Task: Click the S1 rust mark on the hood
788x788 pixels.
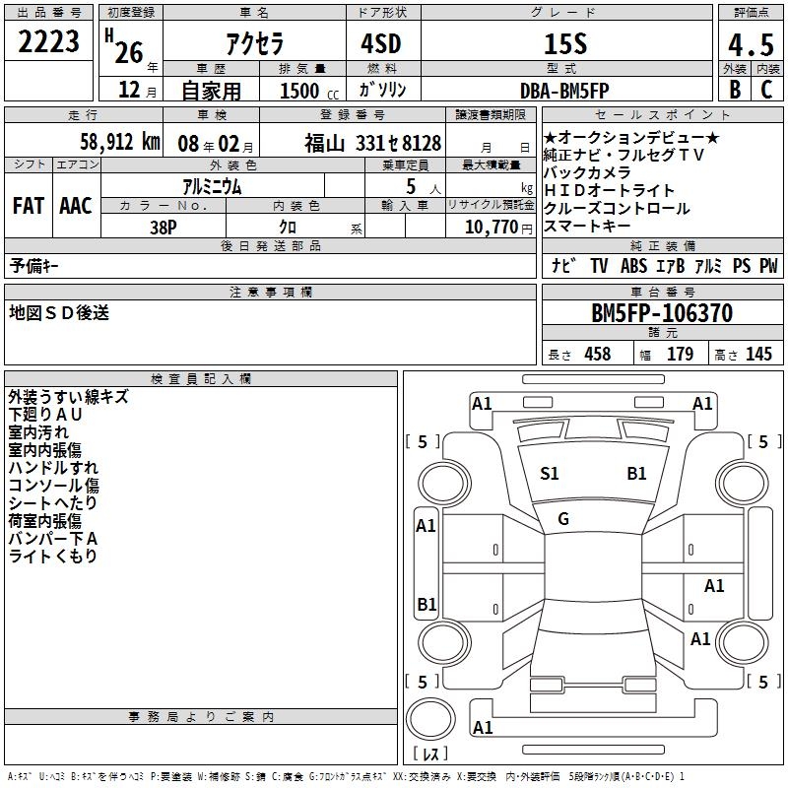Action: pyautogui.click(x=550, y=474)
